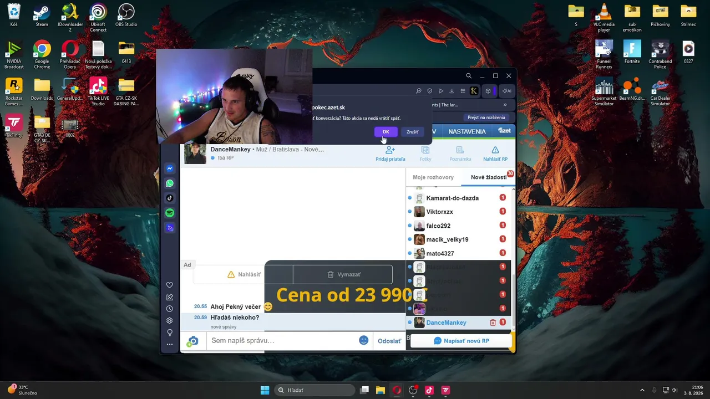This screenshot has width=710, height=399.
Task: Select VLC media player desktop icon
Action: click(x=604, y=18)
